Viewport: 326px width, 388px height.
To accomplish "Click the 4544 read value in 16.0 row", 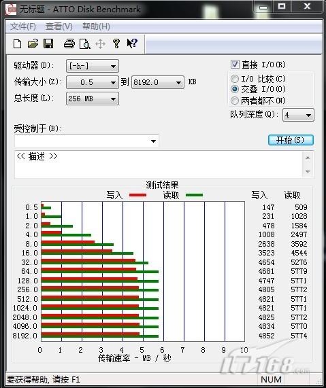I will pyautogui.click(x=299, y=253).
